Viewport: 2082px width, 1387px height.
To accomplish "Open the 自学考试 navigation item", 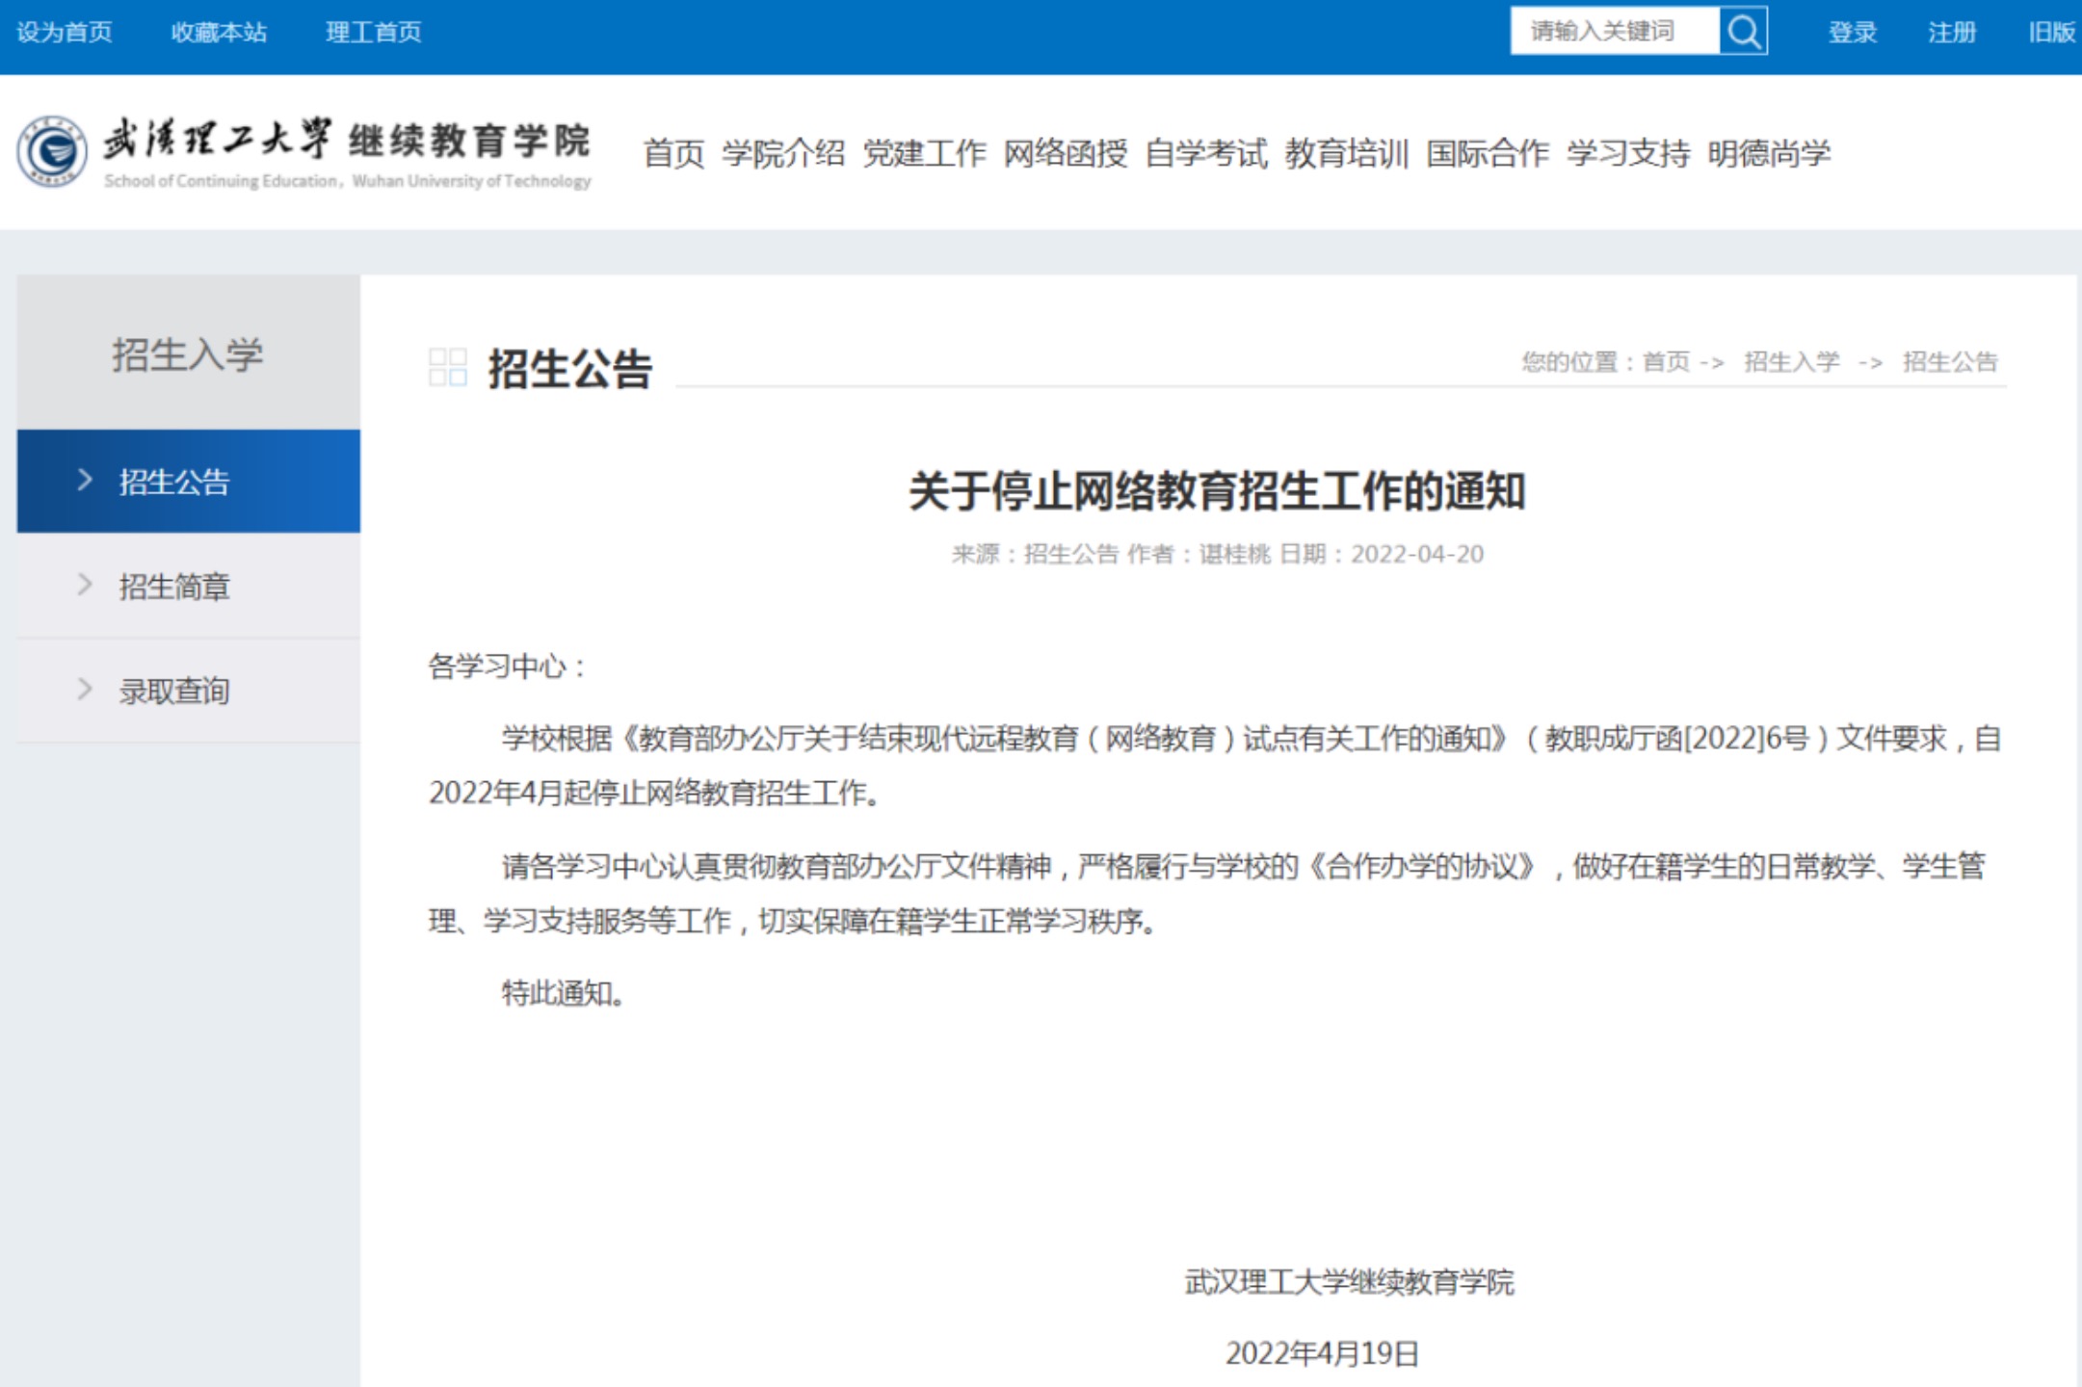I will [x=1206, y=153].
